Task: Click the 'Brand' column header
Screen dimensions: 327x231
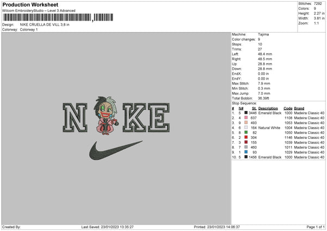Action: [299, 108]
